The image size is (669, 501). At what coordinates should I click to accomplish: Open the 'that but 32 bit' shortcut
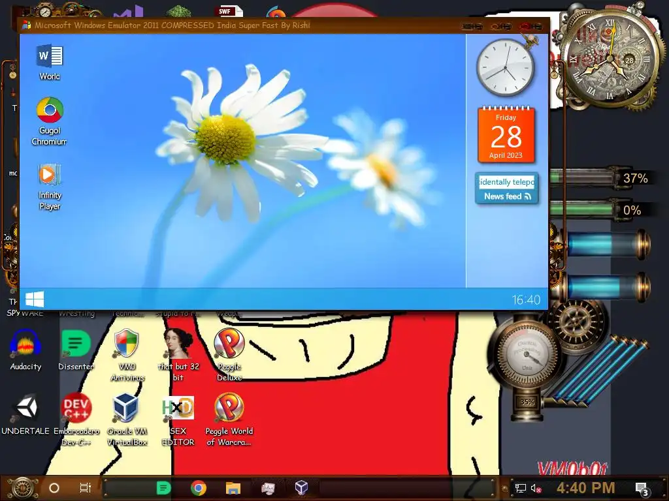(x=178, y=356)
